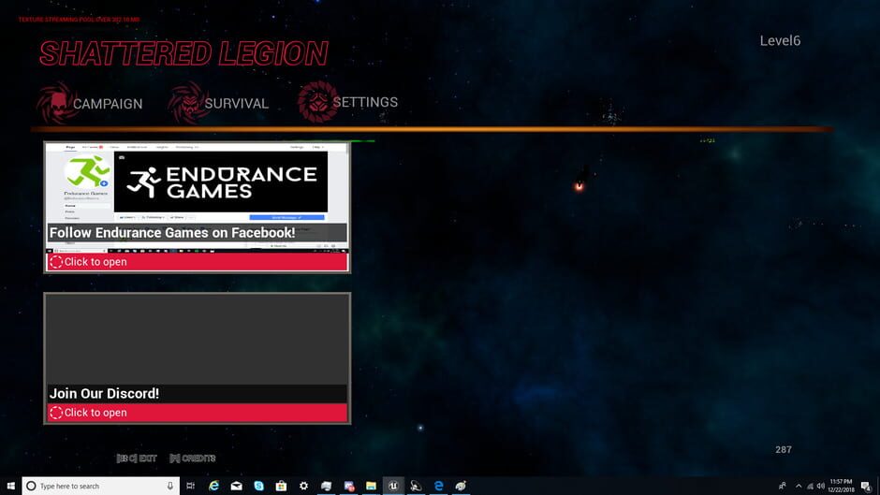Open Microsoft Store from the taskbar
This screenshot has width=880, height=495.
[x=281, y=486]
